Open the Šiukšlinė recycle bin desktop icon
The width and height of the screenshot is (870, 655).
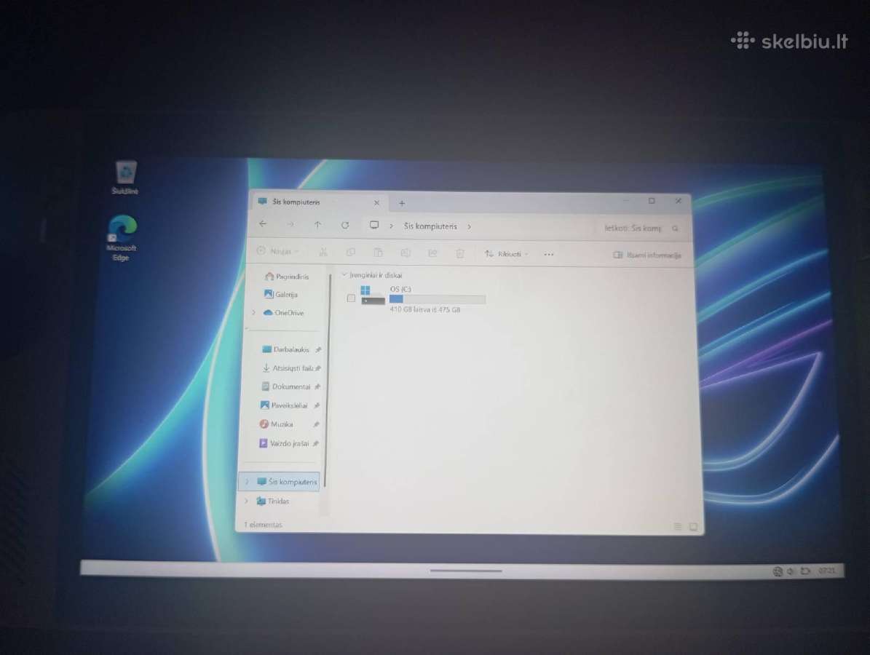(x=125, y=178)
